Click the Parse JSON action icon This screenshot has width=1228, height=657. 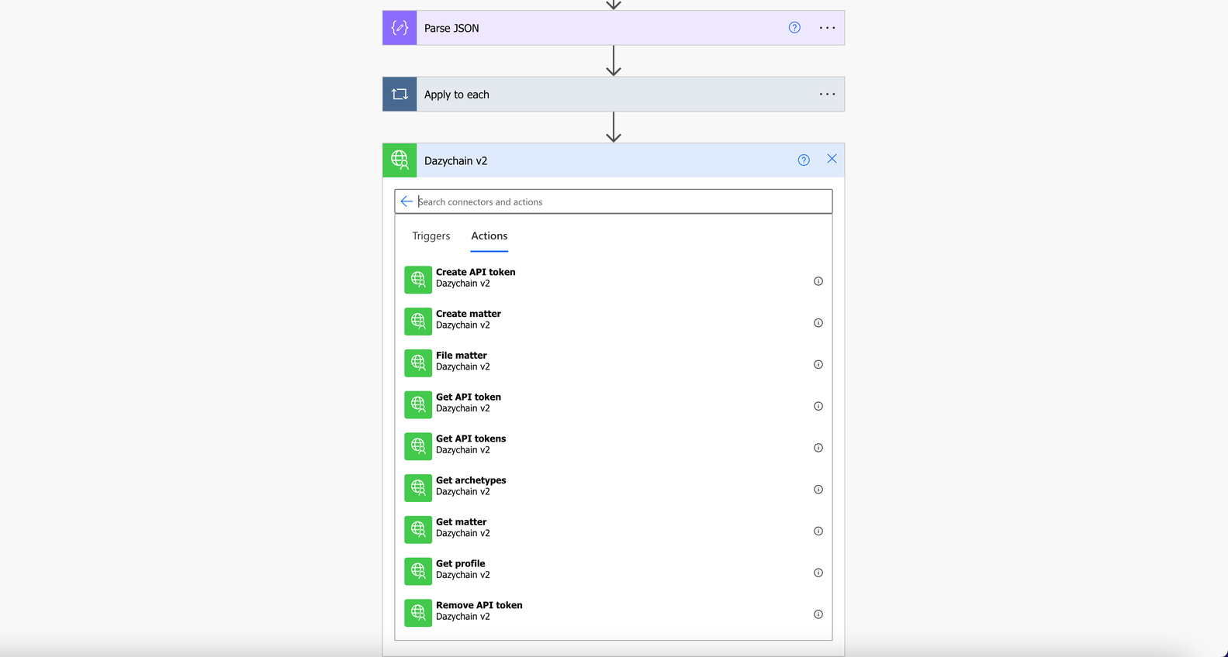400,28
